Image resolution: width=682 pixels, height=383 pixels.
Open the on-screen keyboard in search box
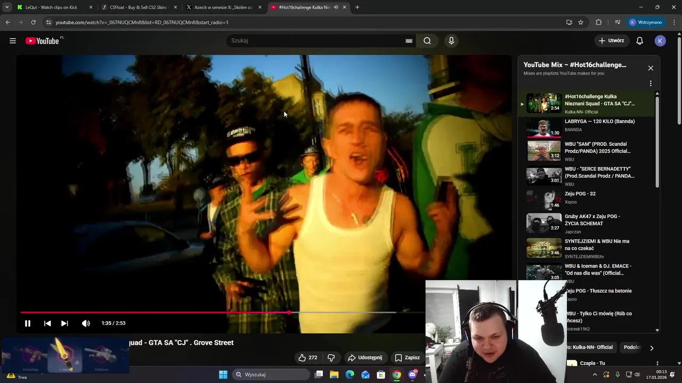tap(409, 41)
